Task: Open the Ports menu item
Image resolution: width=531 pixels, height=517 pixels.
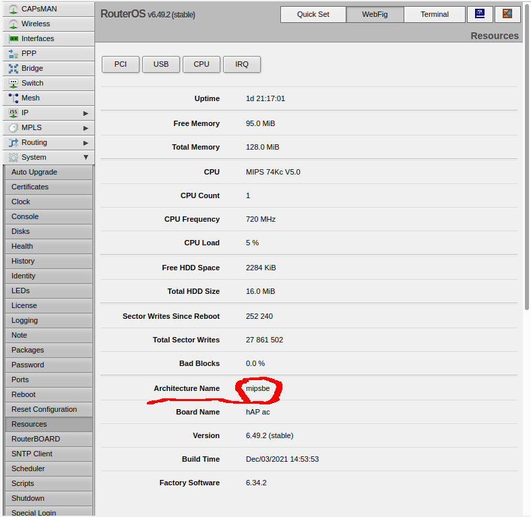Action: [49, 379]
